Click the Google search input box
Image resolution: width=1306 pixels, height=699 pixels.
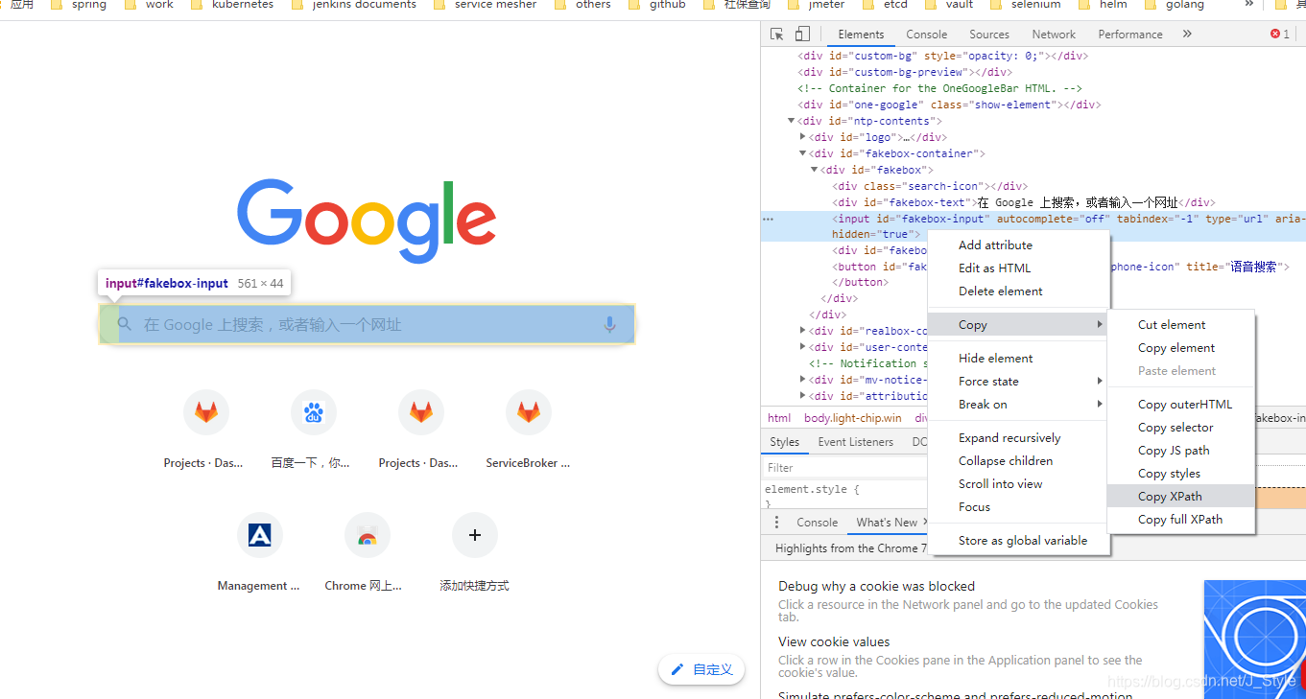pyautogui.click(x=367, y=325)
